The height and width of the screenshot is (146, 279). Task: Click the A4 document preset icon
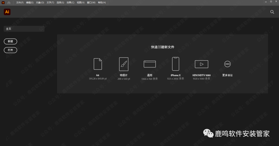click(x=98, y=64)
